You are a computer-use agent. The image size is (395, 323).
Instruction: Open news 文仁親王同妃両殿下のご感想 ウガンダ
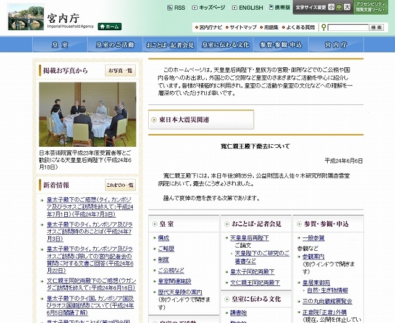point(91,284)
